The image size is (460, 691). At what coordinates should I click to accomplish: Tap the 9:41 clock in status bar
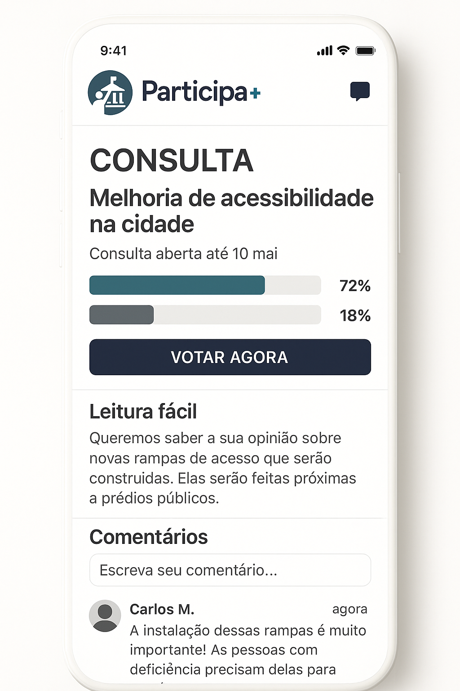click(114, 51)
